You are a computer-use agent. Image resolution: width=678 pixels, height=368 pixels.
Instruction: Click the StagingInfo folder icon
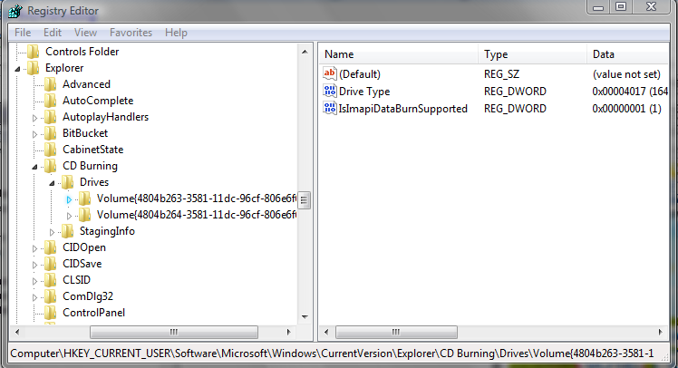click(67, 231)
